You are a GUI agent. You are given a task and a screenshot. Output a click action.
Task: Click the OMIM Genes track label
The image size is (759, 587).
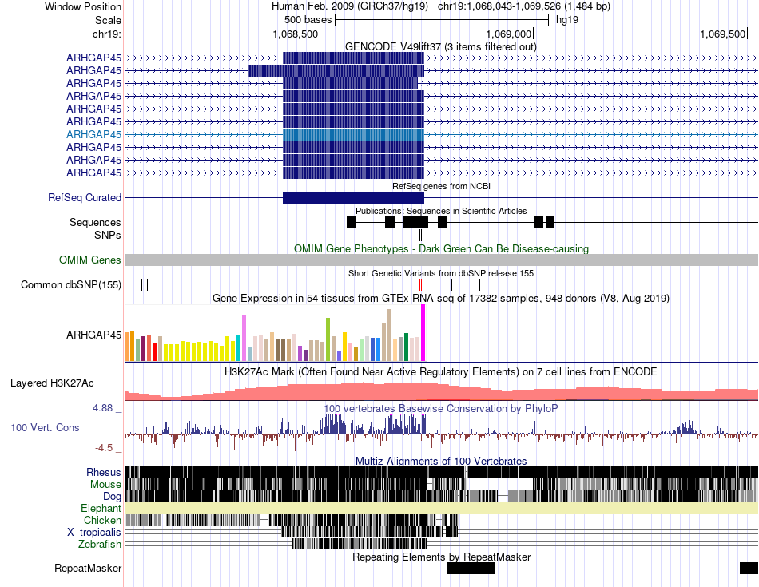click(x=90, y=260)
